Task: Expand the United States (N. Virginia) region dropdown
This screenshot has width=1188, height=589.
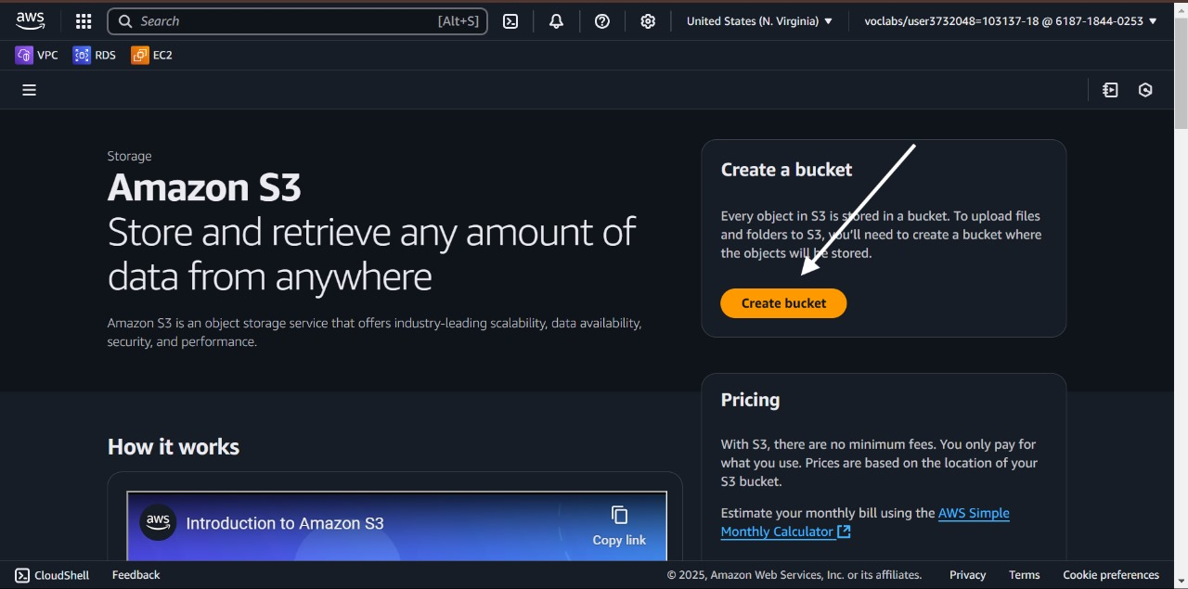Action: click(x=759, y=21)
